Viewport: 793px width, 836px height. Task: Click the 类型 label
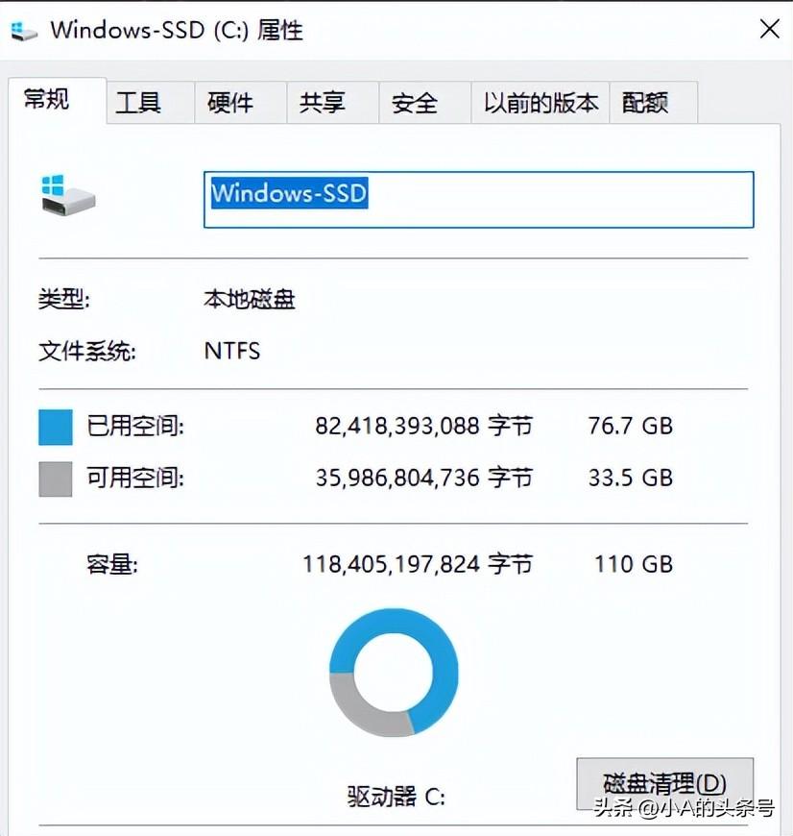64,299
